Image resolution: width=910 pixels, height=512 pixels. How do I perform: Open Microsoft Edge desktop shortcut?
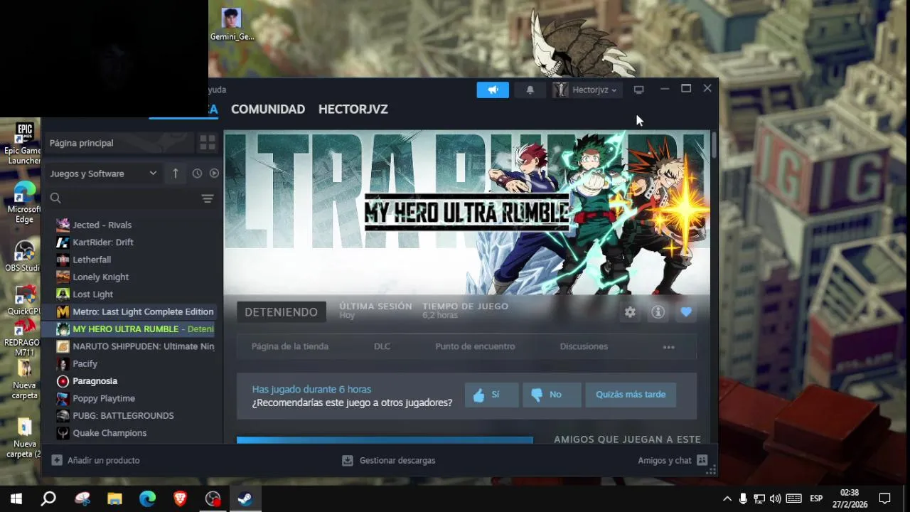[24, 202]
